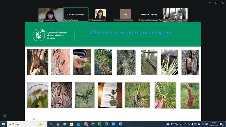Viewport: 226px width, 127px height.
Task: Select Татьяна Татьяна participant tile
Action: tap(76, 15)
